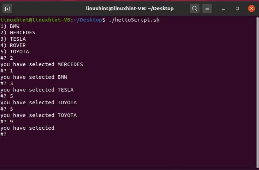The height and width of the screenshot is (170, 259).
Task: Click menu option 4) ROVER
Action: pyautogui.click(x=13, y=45)
